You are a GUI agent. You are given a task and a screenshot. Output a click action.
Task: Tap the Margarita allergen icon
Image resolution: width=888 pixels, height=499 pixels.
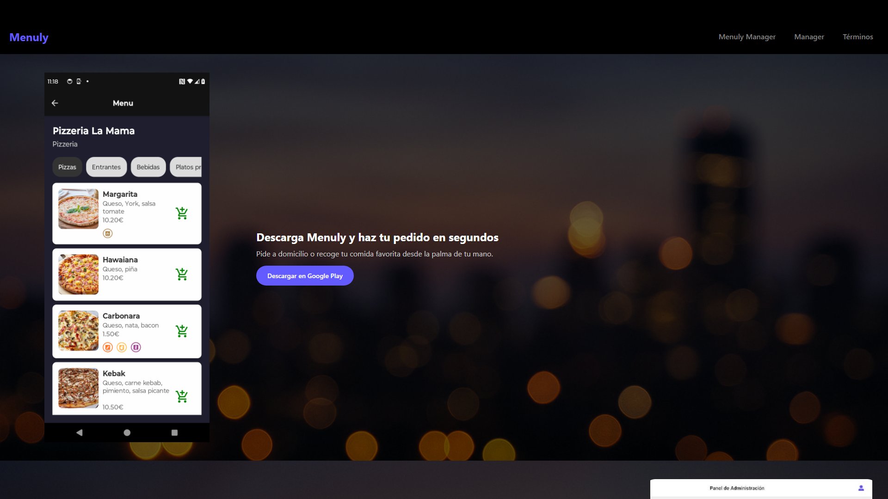(108, 233)
